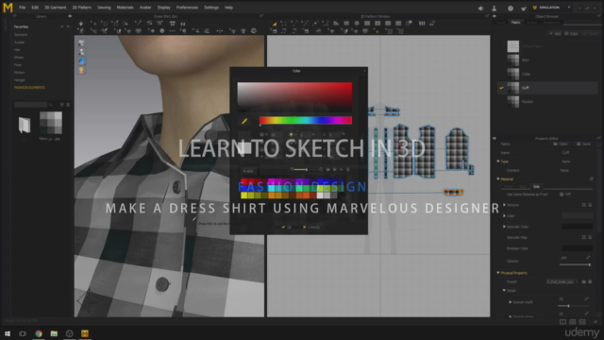604x340 pixels.
Task: Click the shirt icon in 3D toolbar second row
Action: pos(243,31)
